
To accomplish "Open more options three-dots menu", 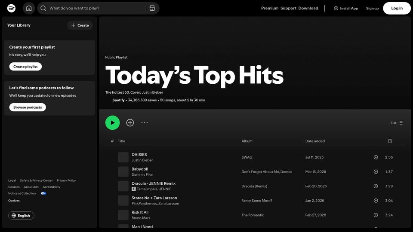I will click(145, 122).
